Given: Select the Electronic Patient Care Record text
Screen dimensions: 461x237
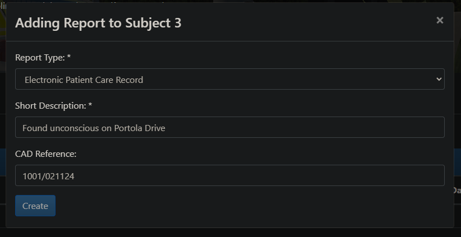Looking at the screenshot, I should (84, 80).
